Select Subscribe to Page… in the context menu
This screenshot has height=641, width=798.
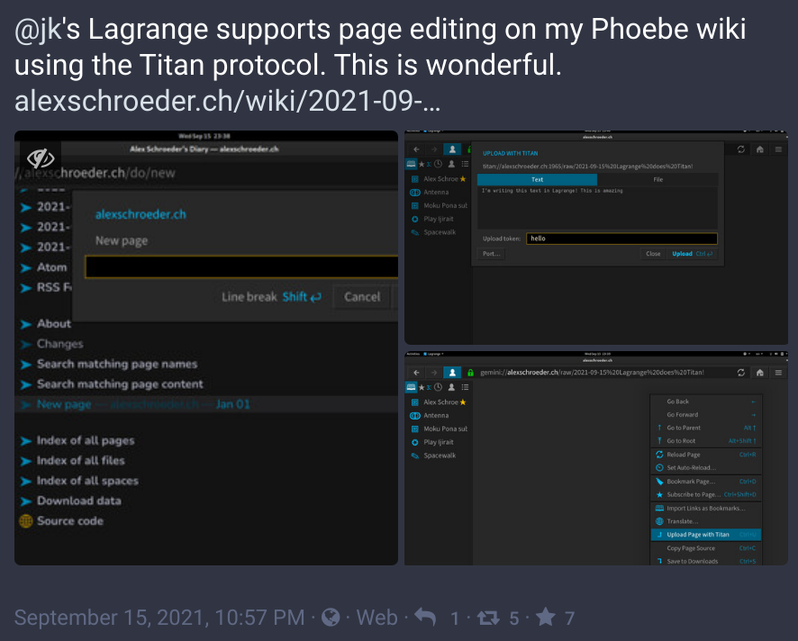(706, 494)
